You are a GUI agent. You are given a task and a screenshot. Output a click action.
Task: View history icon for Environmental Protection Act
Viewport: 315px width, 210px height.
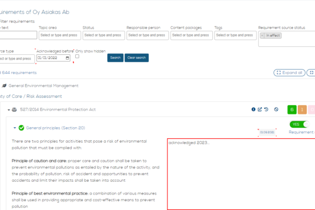point(266,109)
